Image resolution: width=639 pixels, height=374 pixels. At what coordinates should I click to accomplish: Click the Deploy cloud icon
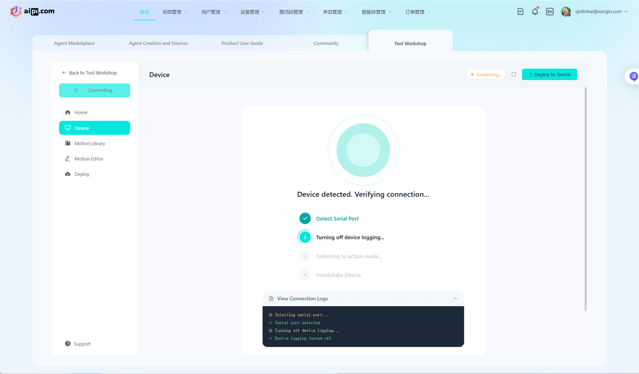pyautogui.click(x=68, y=174)
